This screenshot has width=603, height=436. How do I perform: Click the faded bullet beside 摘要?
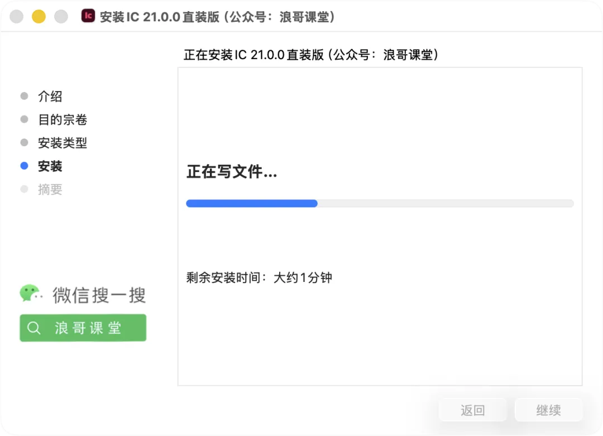(24, 189)
